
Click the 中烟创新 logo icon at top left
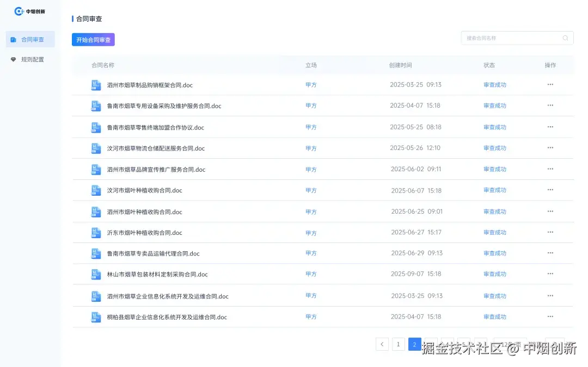click(x=19, y=11)
